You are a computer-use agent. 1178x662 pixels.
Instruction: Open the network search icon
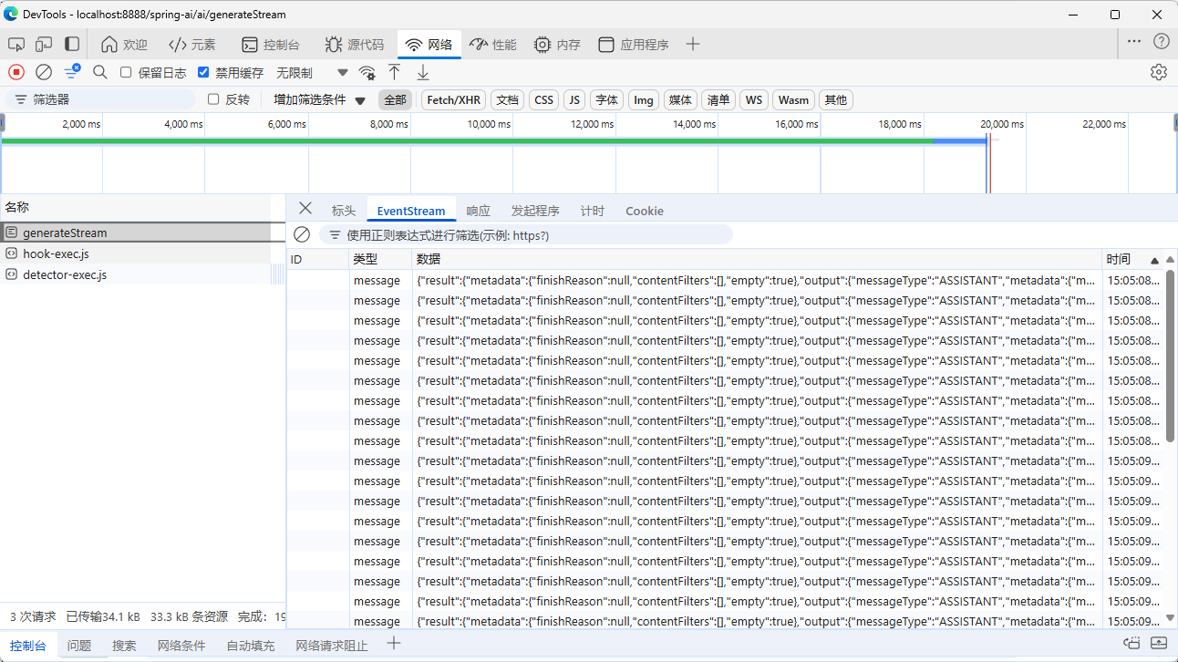(100, 72)
